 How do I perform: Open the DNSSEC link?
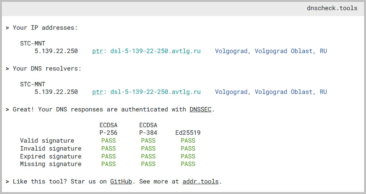(x=201, y=110)
